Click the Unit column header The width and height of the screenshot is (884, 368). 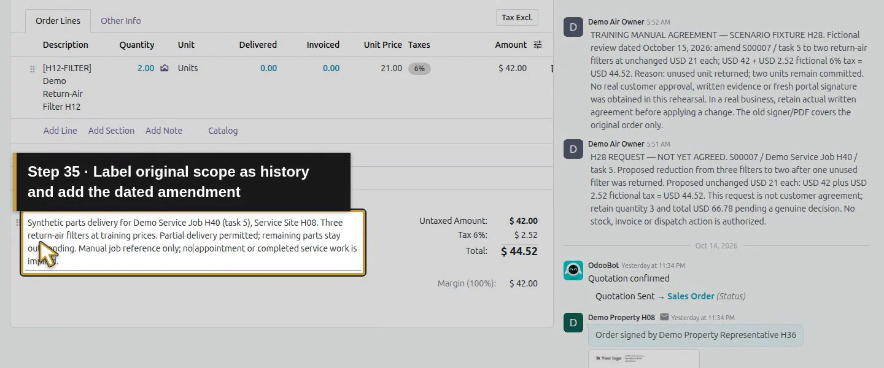coord(186,45)
